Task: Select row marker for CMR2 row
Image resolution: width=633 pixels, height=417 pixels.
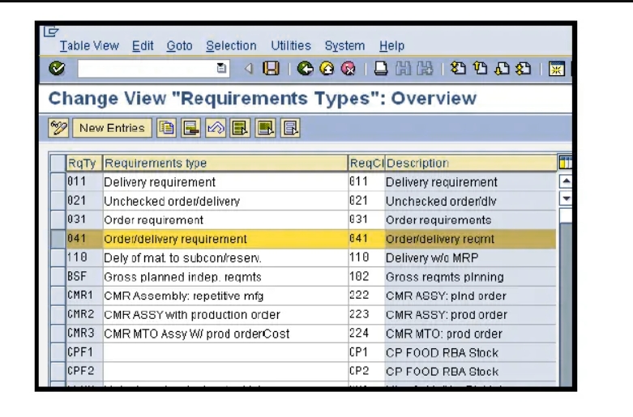Action: coord(58,314)
